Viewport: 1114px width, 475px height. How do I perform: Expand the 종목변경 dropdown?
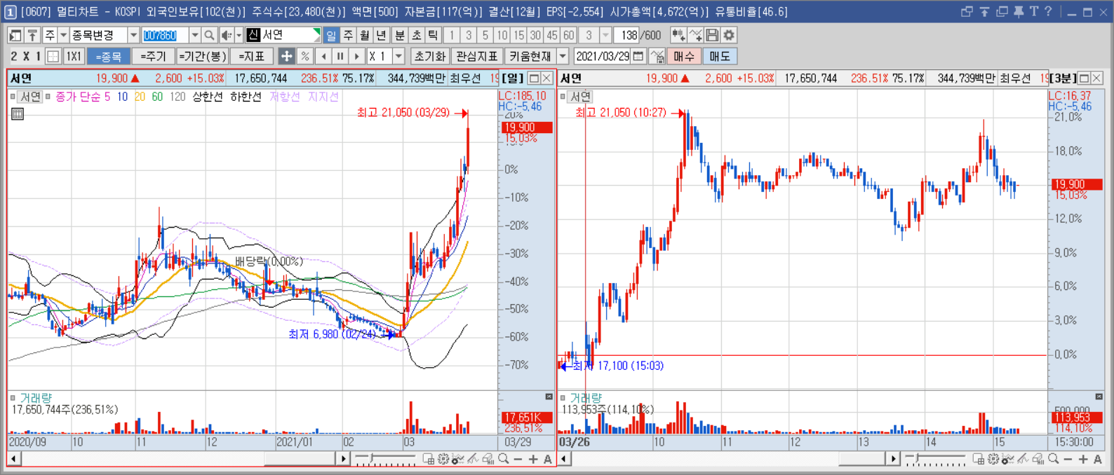tap(133, 35)
